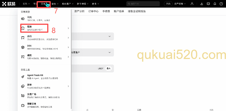Open the DEX cube icon
226x111 pixels.
(23, 47)
